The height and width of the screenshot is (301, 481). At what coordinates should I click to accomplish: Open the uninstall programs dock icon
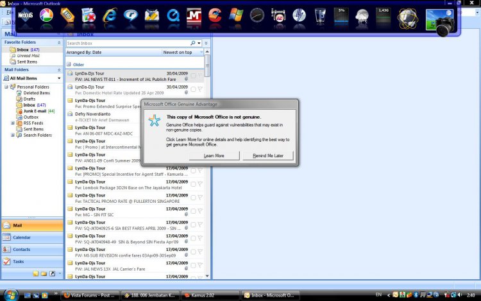pyautogui.click(x=89, y=15)
